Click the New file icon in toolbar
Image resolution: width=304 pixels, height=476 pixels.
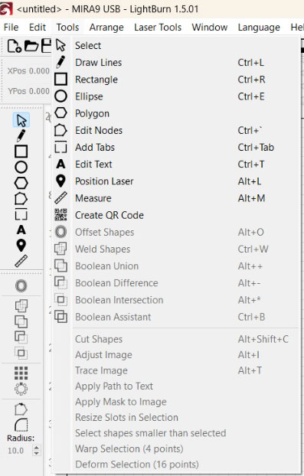point(14,46)
